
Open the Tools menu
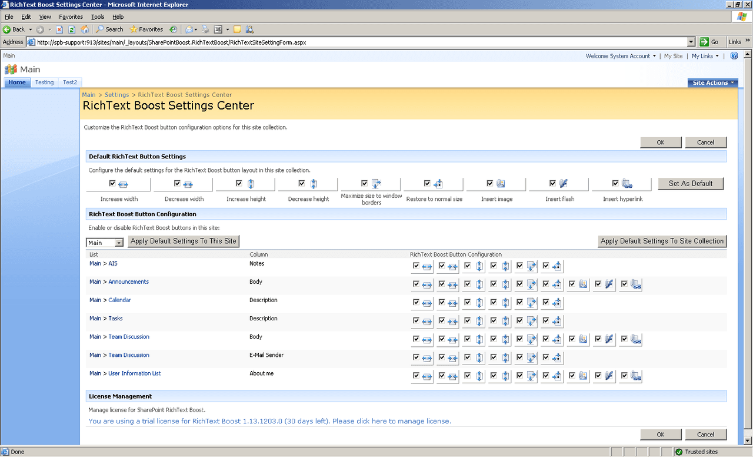click(98, 17)
